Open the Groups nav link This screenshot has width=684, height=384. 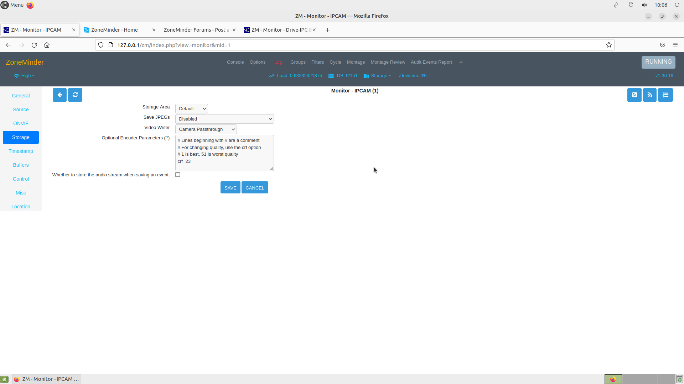tap(298, 62)
